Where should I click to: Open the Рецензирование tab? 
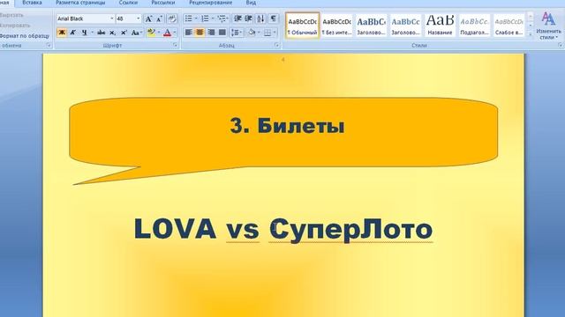tap(211, 3)
